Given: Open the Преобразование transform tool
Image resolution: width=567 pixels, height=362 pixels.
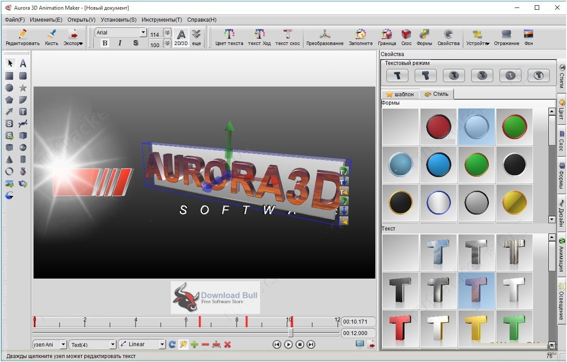Looking at the screenshot, I should [x=325, y=37].
